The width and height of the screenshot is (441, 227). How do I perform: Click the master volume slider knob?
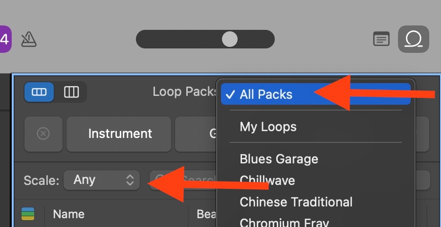229,39
